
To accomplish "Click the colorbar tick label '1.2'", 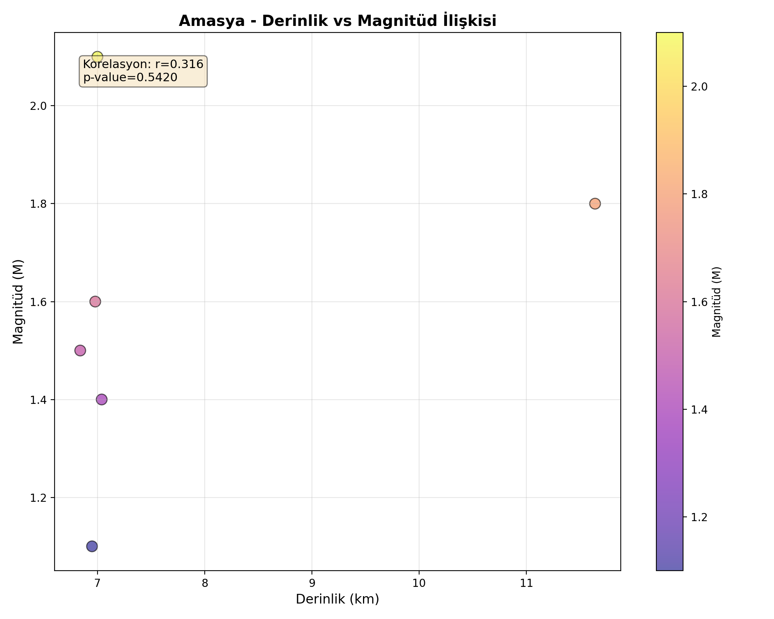I will click(x=699, y=517).
